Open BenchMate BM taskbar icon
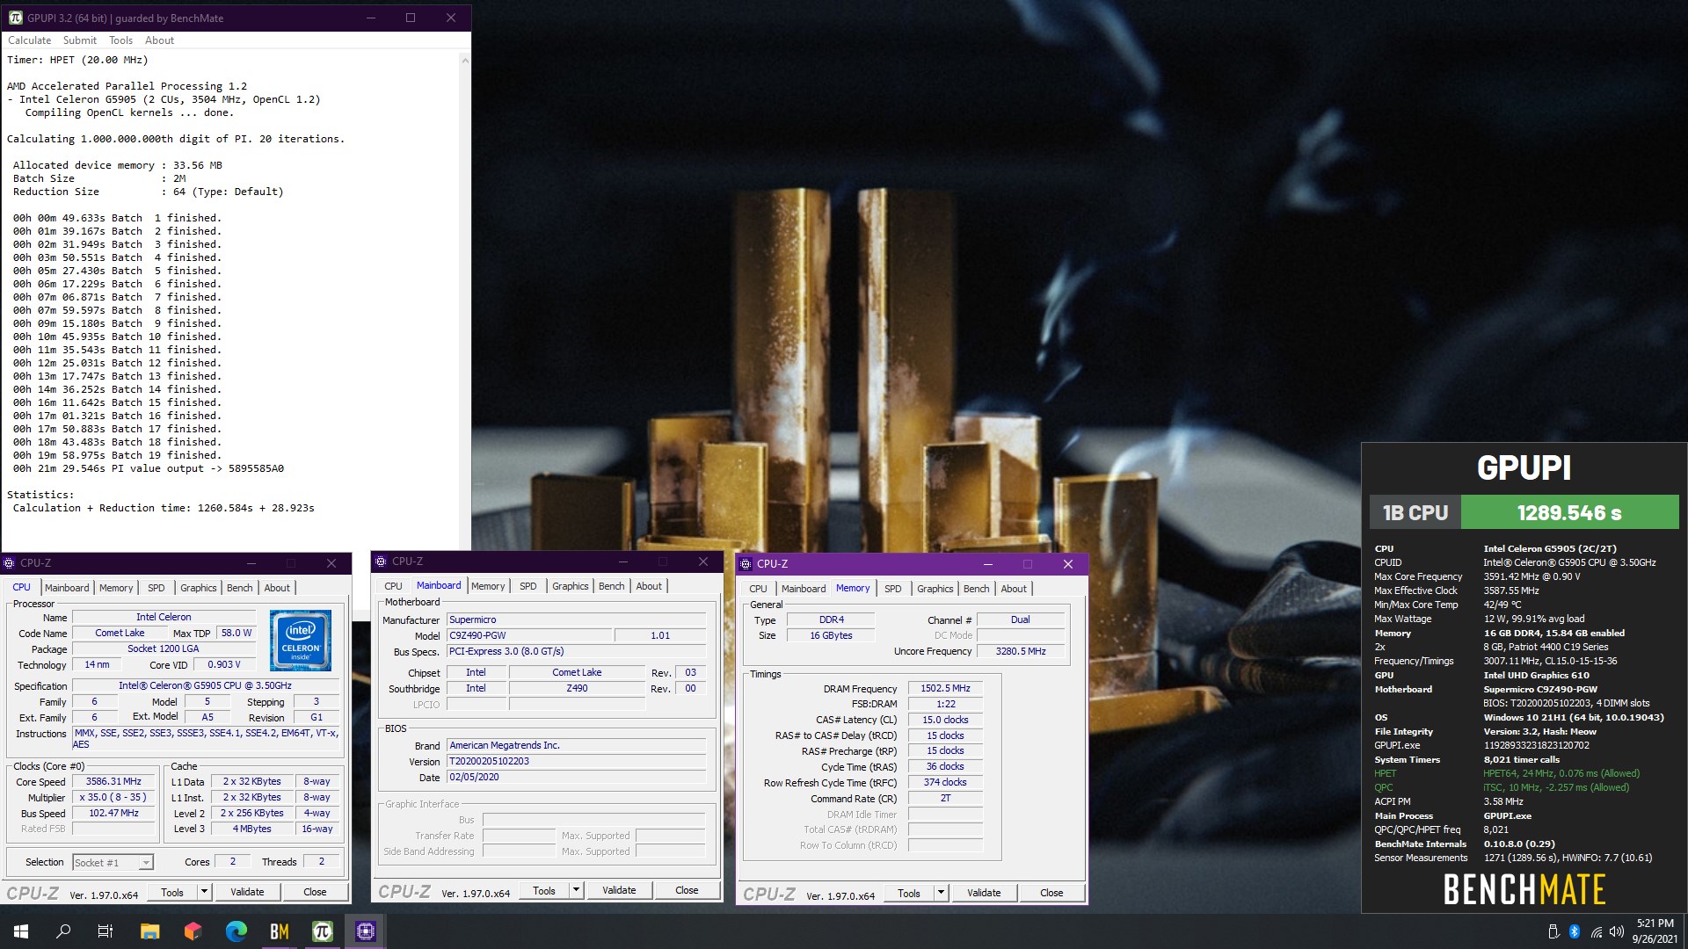This screenshot has height=949, width=1688. tap(279, 931)
